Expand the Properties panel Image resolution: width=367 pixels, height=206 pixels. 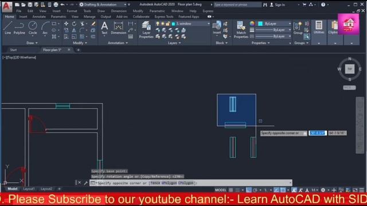coord(260,43)
